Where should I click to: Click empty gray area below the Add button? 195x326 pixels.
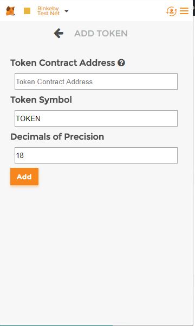tap(96, 249)
